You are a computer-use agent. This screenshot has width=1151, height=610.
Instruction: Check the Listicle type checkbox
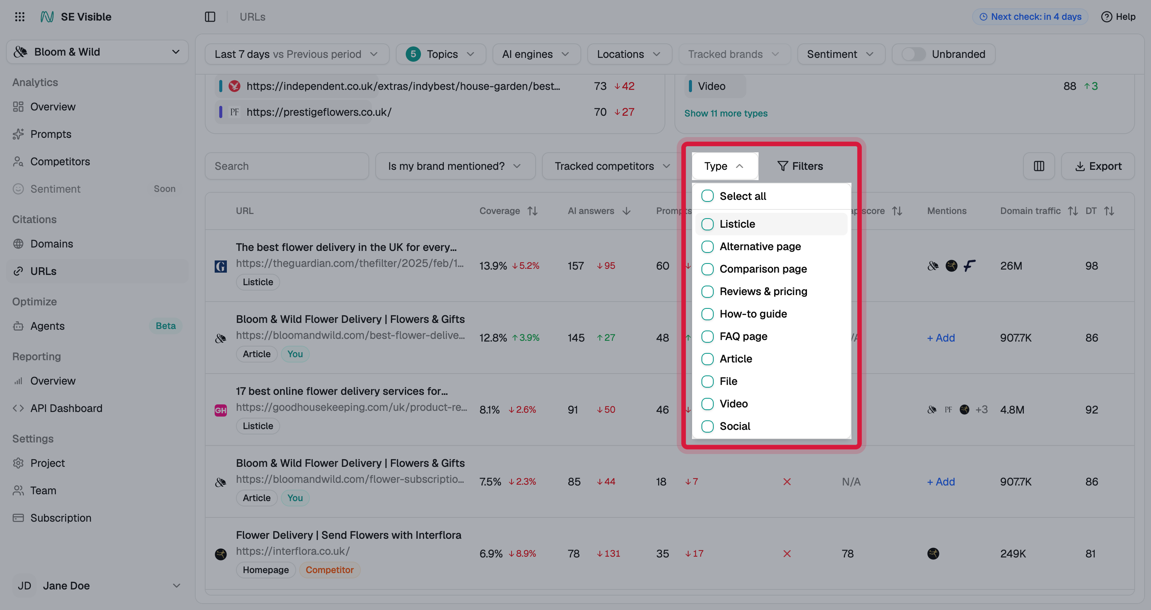coord(707,224)
